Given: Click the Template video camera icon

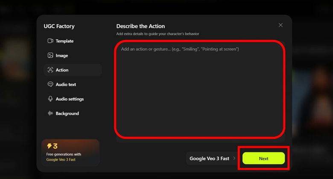Looking at the screenshot, I should (50, 41).
